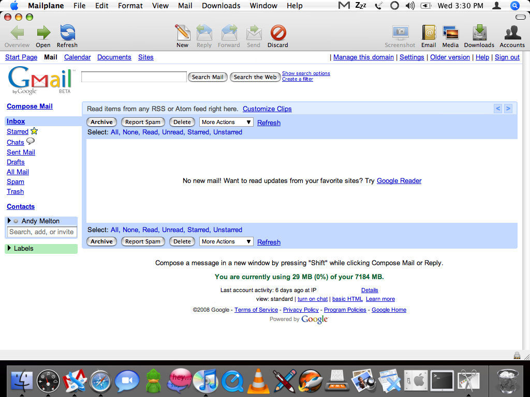Click Report Spam above the message list
The height and width of the screenshot is (397, 530).
[143, 122]
